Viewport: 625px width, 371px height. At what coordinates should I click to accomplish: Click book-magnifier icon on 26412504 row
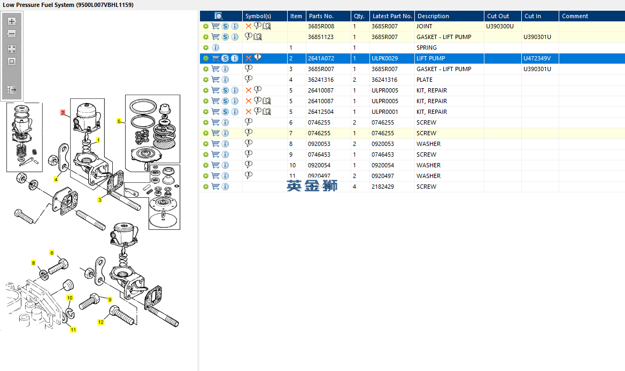point(267,112)
